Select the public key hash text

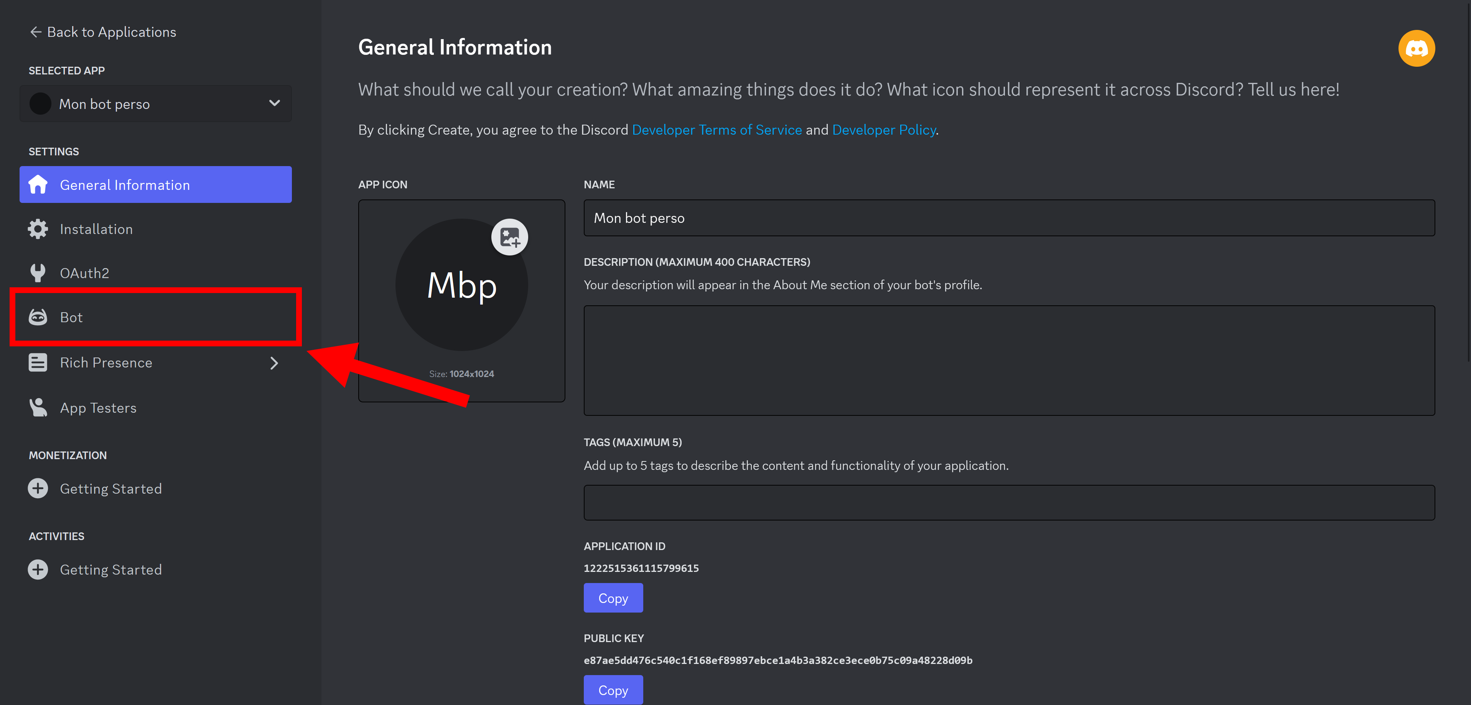pyautogui.click(x=778, y=660)
